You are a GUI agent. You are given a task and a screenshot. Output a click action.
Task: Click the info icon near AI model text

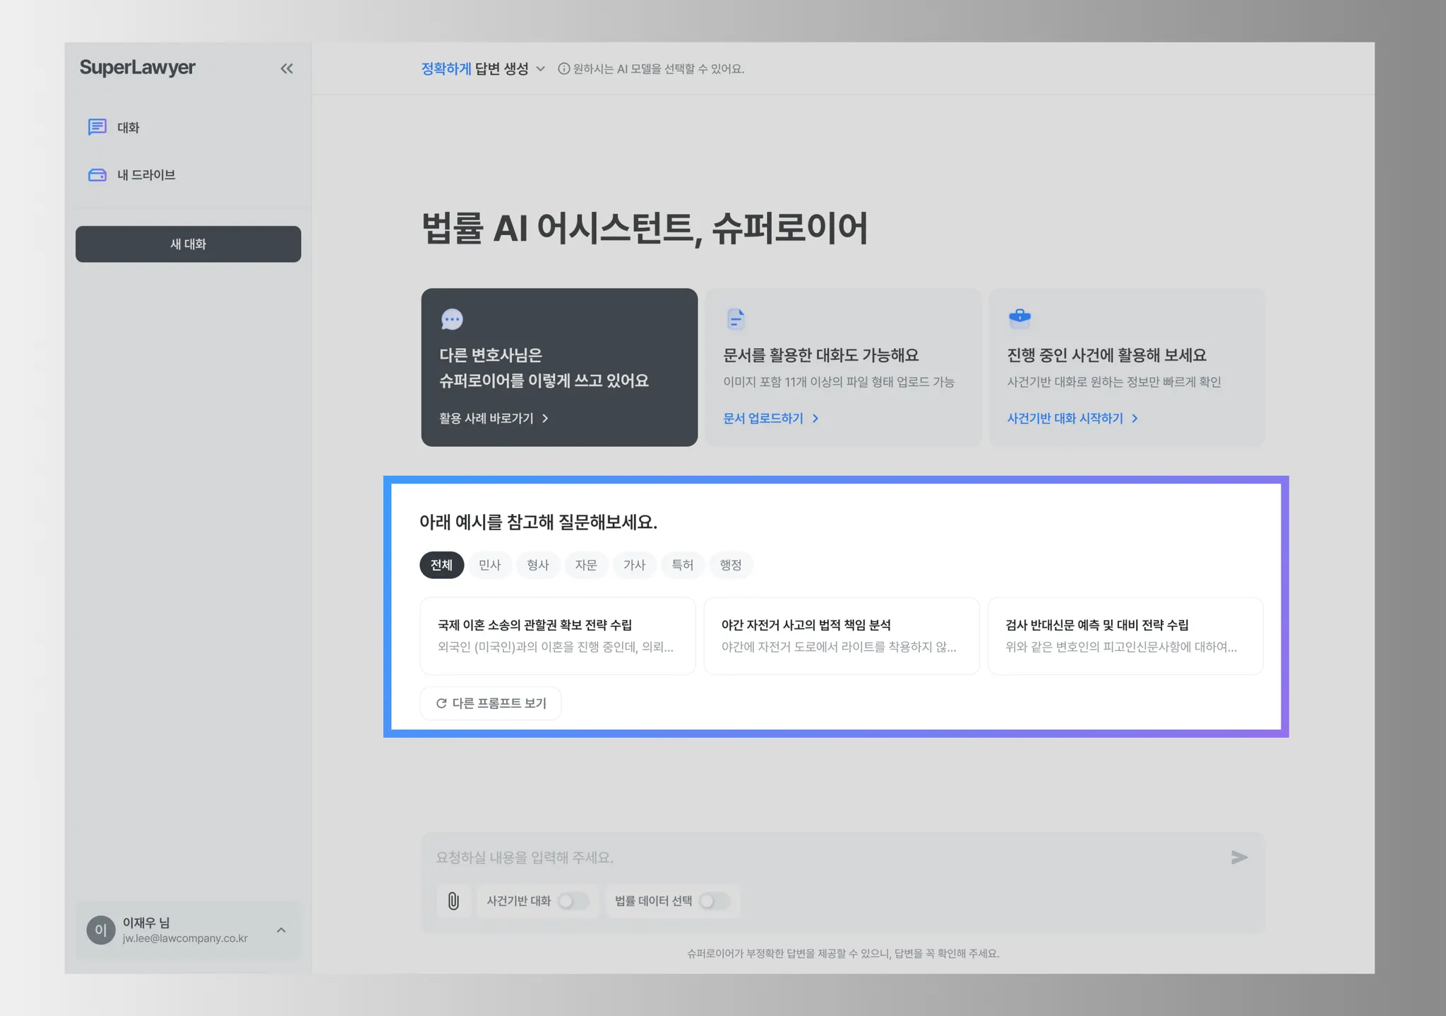[563, 68]
